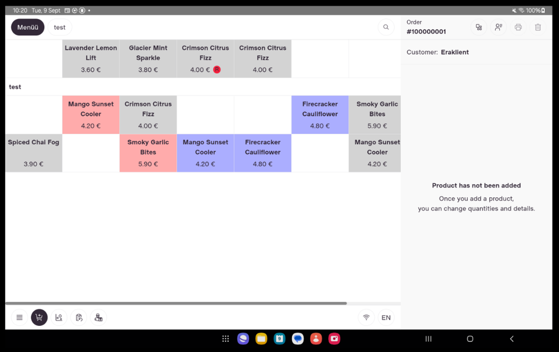Open the reports chart icon
The image size is (559, 352).
coord(59,317)
